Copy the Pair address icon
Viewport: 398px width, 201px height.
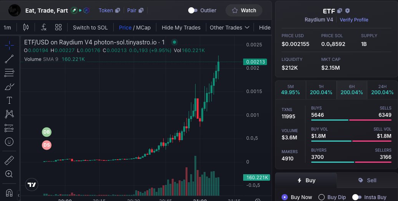pyautogui.click(x=141, y=10)
